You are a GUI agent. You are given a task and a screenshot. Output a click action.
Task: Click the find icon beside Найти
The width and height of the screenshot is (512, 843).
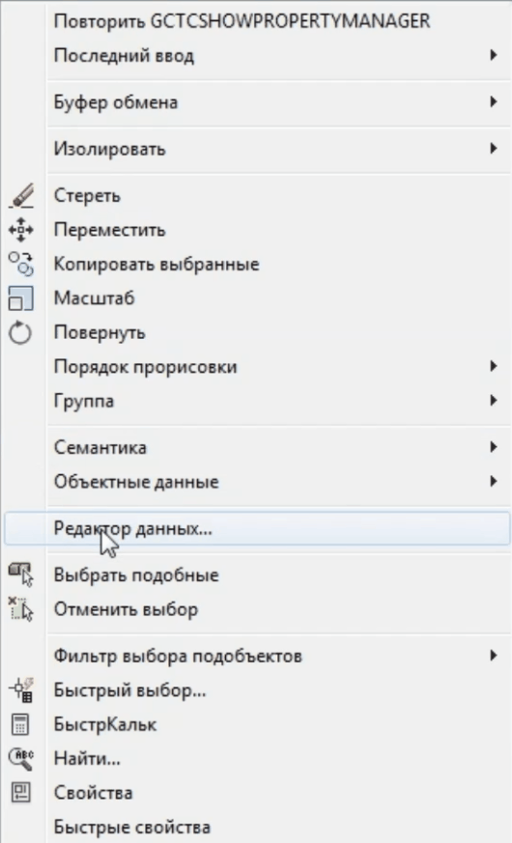(x=21, y=758)
